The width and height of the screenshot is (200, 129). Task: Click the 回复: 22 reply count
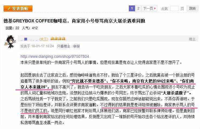click(x=12, y=28)
